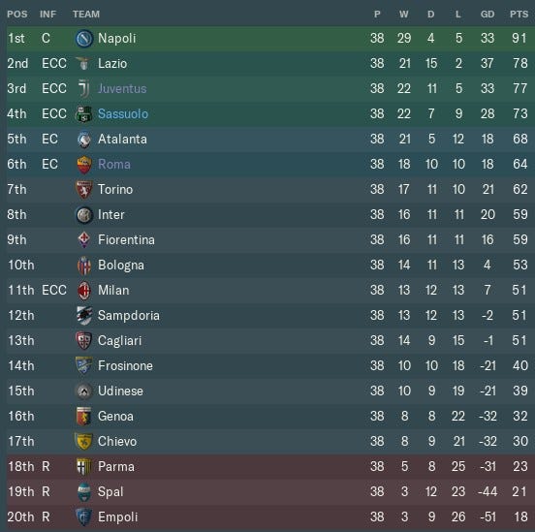Open the Roma crest icon
This screenshot has height=532, width=535.
(x=84, y=165)
